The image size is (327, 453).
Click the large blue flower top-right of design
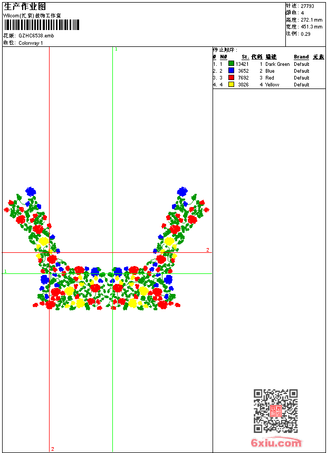[182, 191]
